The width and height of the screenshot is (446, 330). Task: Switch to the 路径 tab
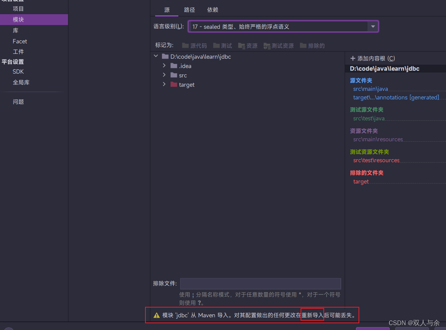pyautogui.click(x=190, y=10)
